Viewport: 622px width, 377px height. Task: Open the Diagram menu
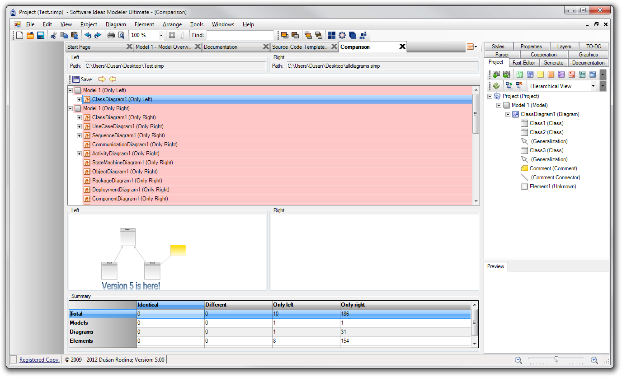click(116, 24)
